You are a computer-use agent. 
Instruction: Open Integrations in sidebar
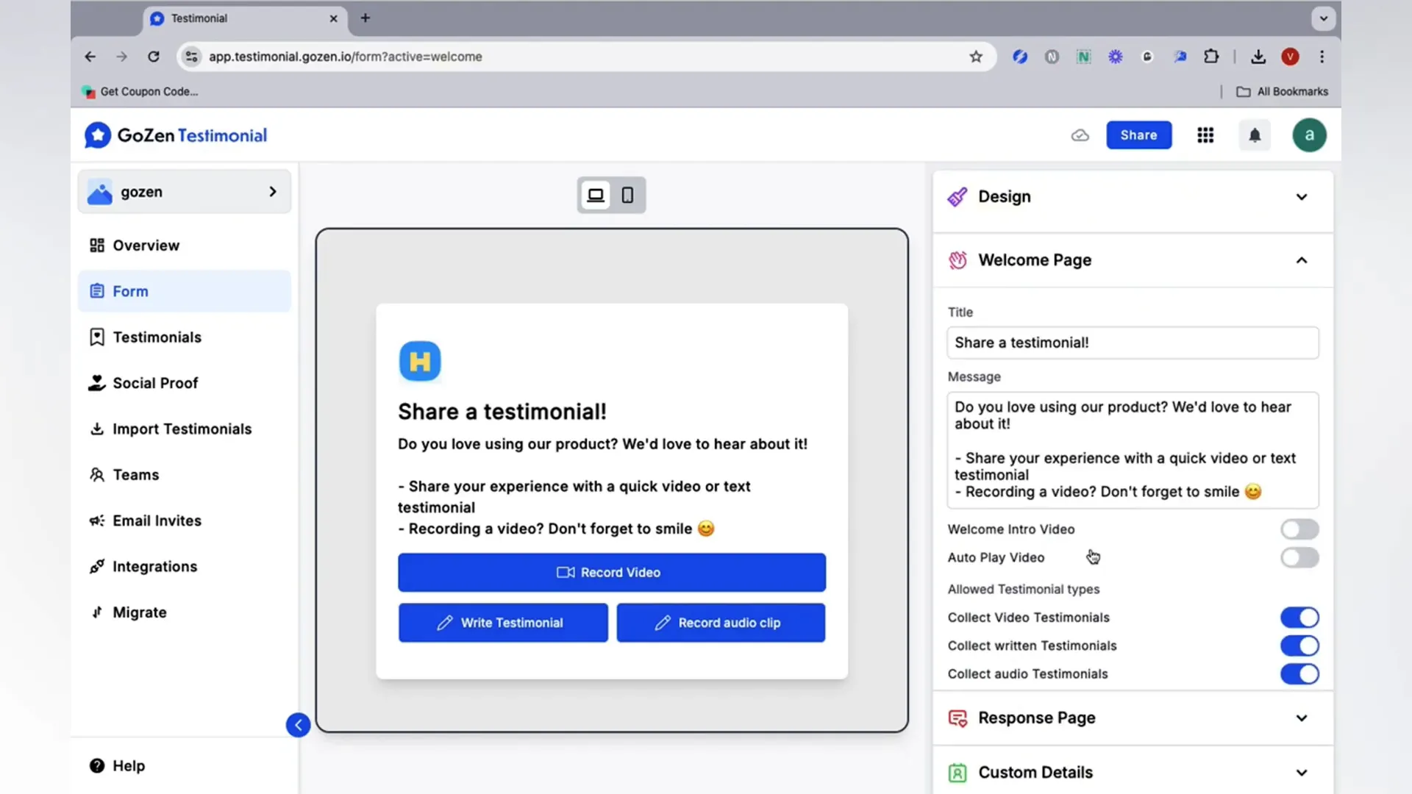(x=185, y=567)
